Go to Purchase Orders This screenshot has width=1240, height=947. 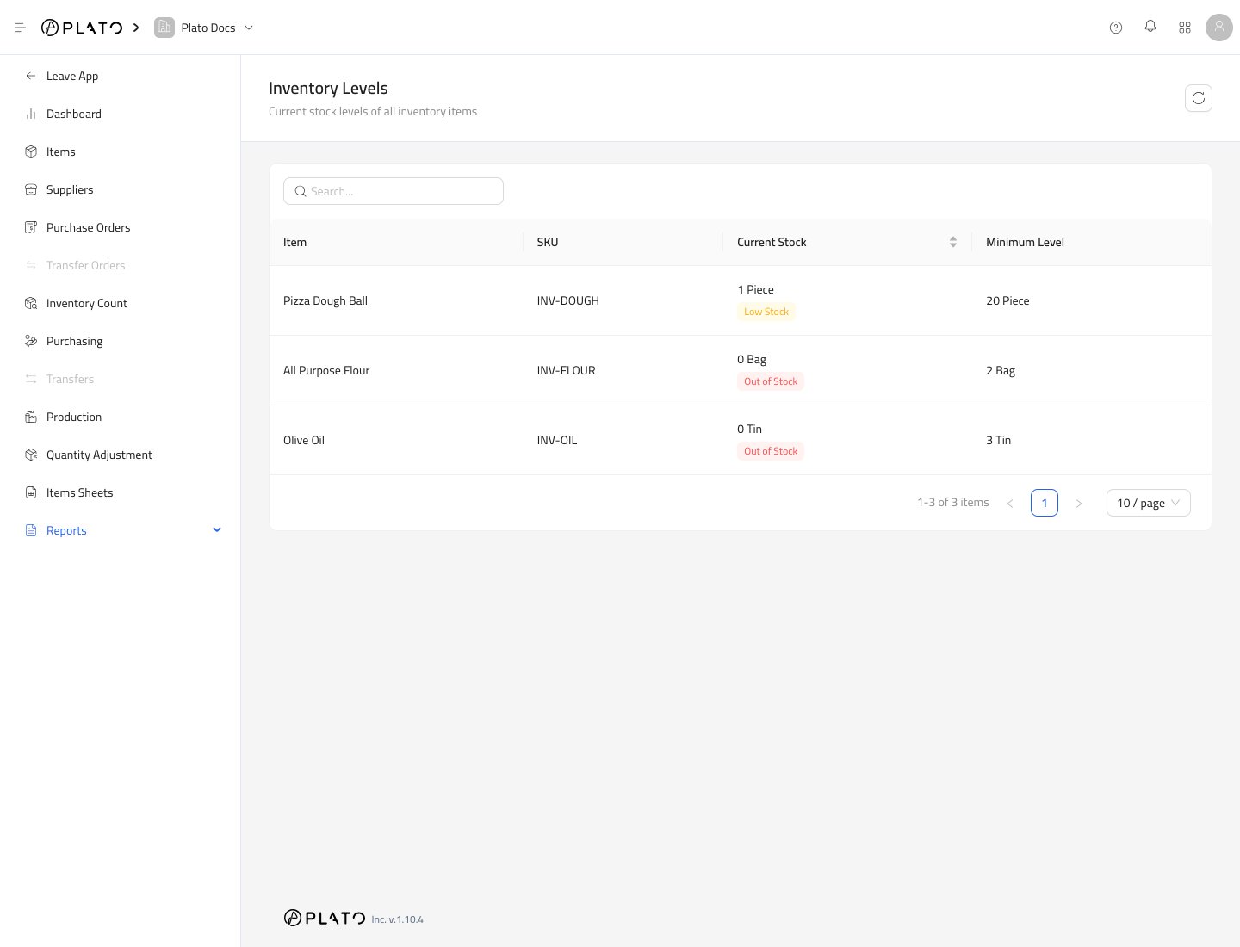89,227
